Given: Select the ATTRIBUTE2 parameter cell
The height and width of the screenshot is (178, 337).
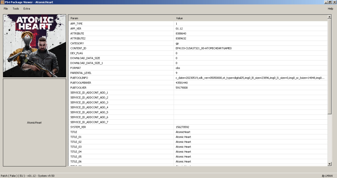Looking at the screenshot, I should (121, 38).
